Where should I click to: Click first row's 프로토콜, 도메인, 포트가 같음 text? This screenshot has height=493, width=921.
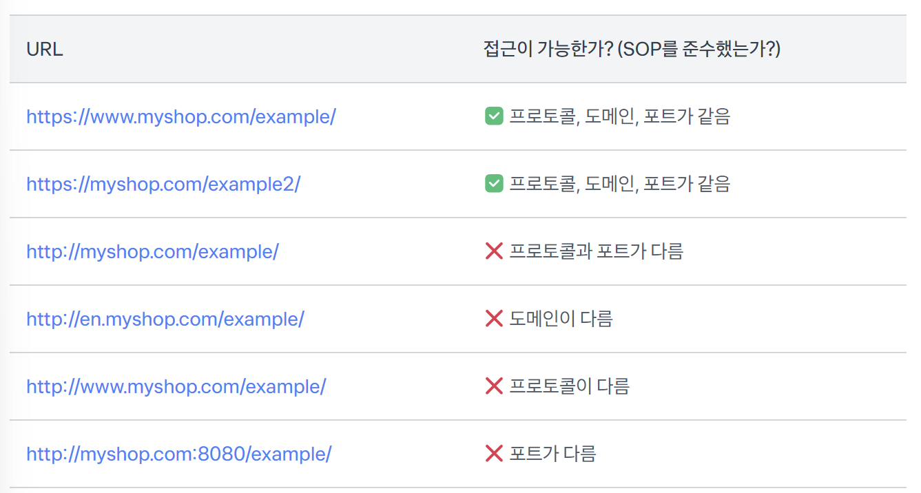[620, 117]
